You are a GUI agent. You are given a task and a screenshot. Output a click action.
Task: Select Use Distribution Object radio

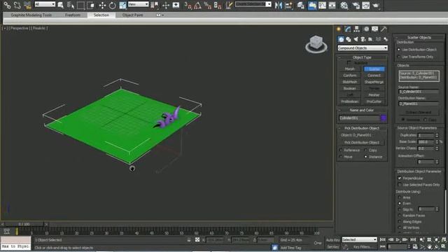pos(399,50)
